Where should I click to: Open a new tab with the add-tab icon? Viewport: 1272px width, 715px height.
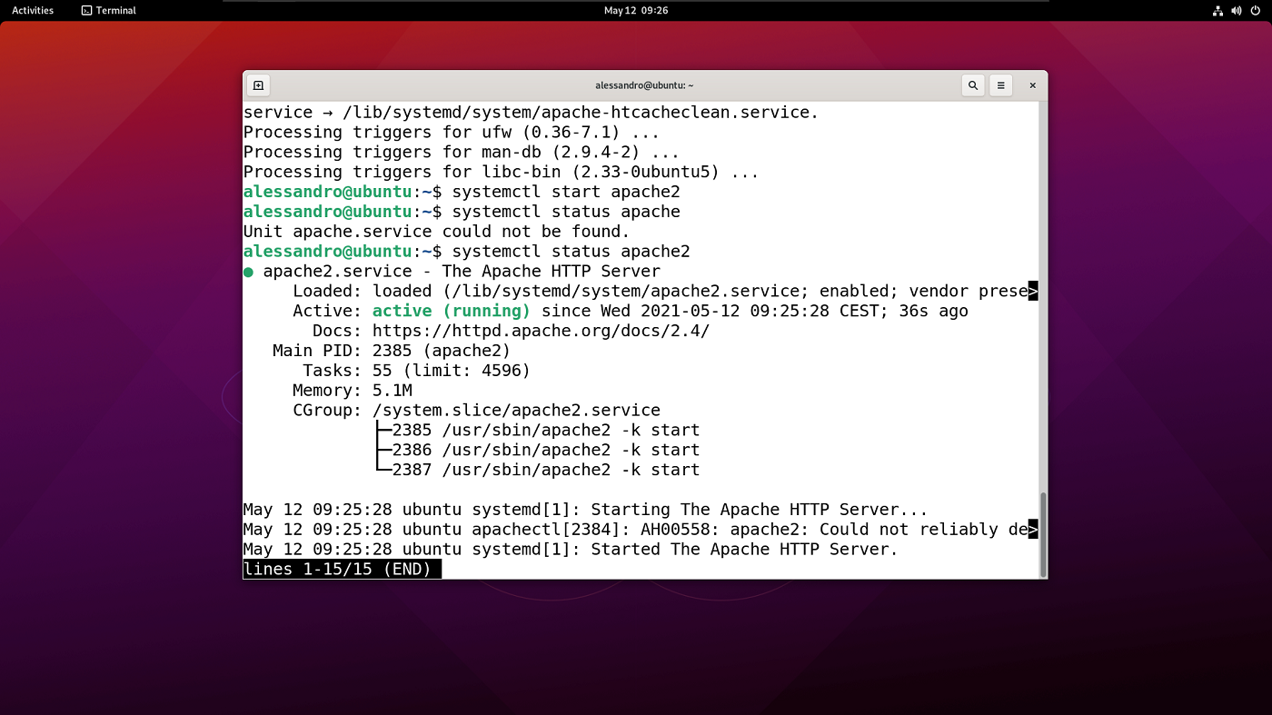[x=258, y=84]
